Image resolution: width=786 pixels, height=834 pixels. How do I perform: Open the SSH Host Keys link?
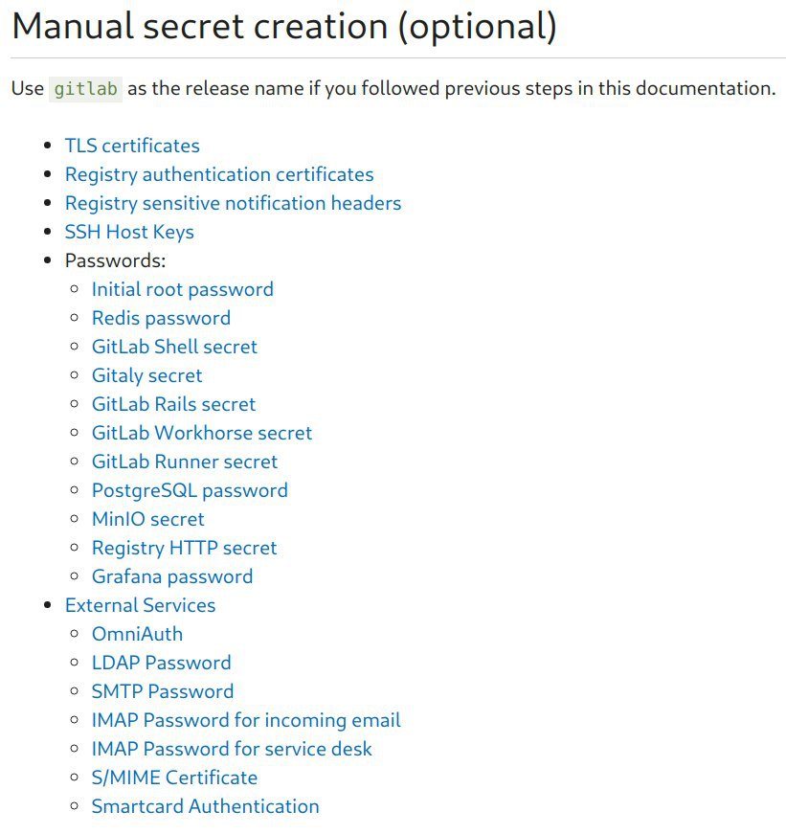tap(129, 232)
